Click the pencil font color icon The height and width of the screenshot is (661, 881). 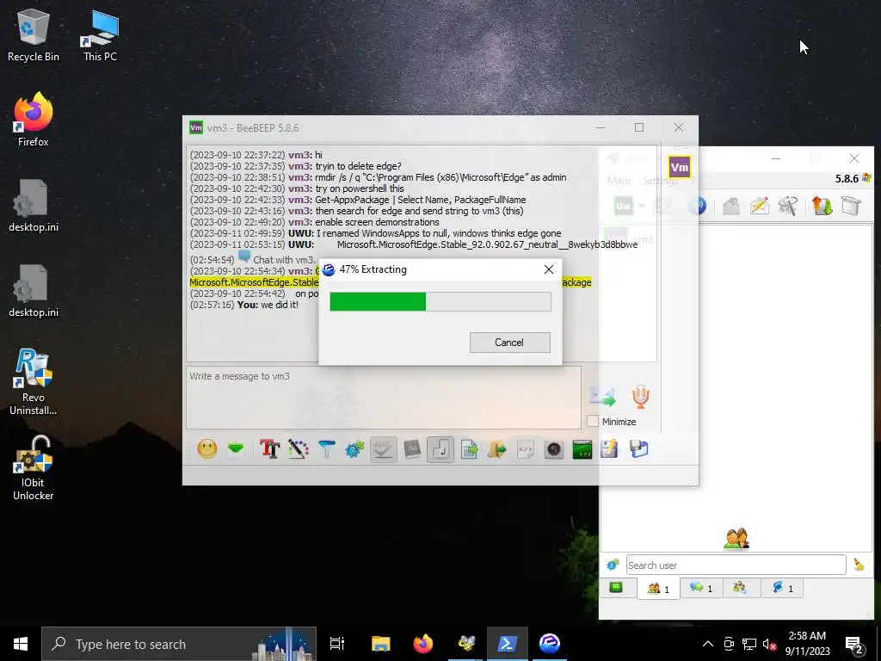pyautogui.click(x=299, y=449)
